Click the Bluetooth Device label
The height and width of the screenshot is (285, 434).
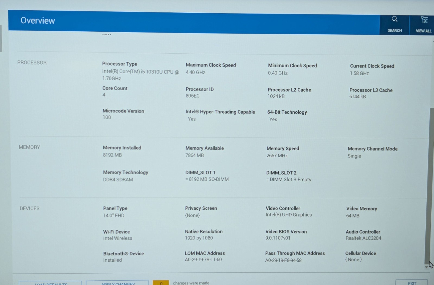[x=123, y=254]
